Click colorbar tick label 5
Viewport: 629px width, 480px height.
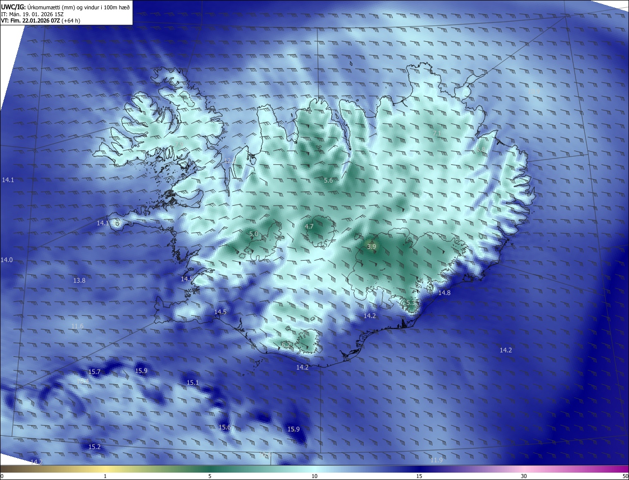click(x=210, y=476)
